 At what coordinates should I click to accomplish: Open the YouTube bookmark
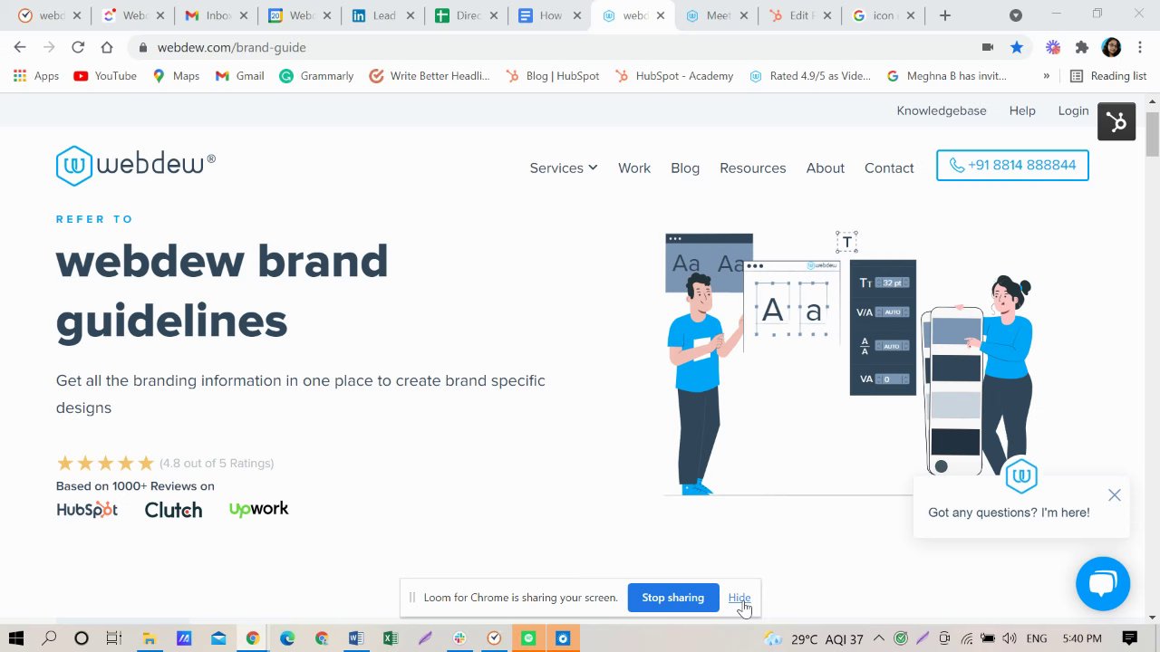[105, 76]
